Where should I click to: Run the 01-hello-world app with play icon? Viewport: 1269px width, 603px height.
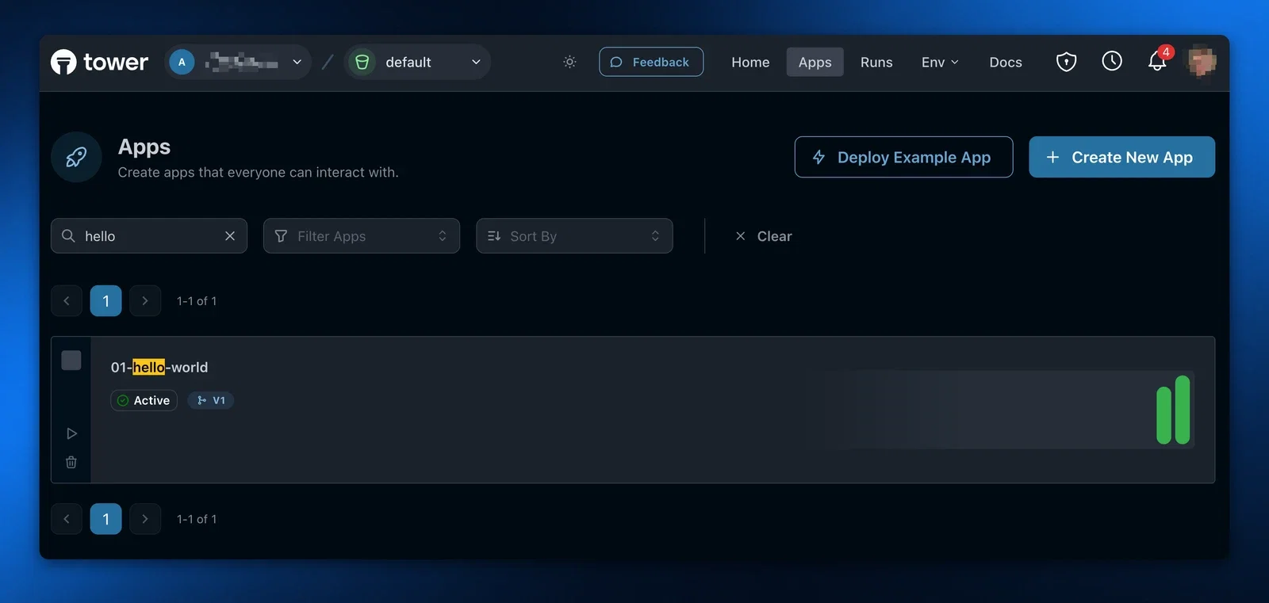pos(71,433)
